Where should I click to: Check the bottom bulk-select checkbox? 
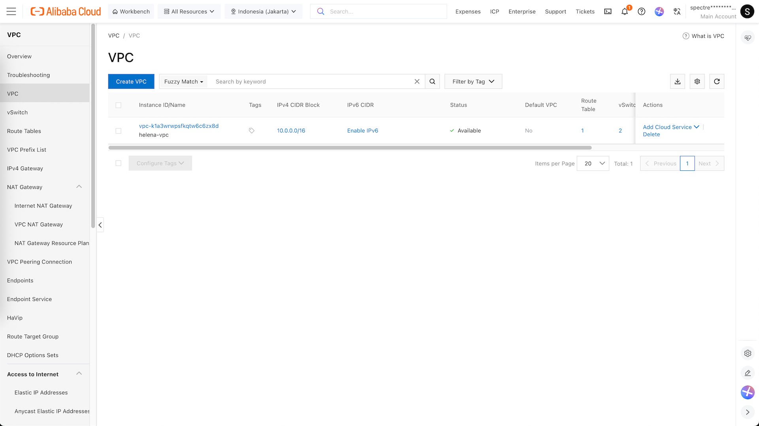118,163
